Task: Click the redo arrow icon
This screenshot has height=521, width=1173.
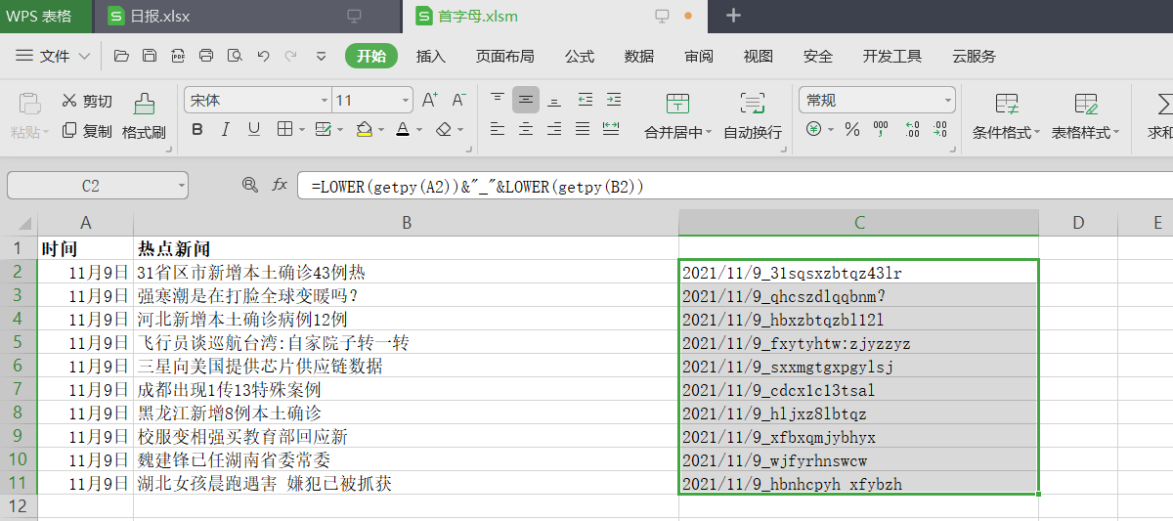Action: coord(291,57)
